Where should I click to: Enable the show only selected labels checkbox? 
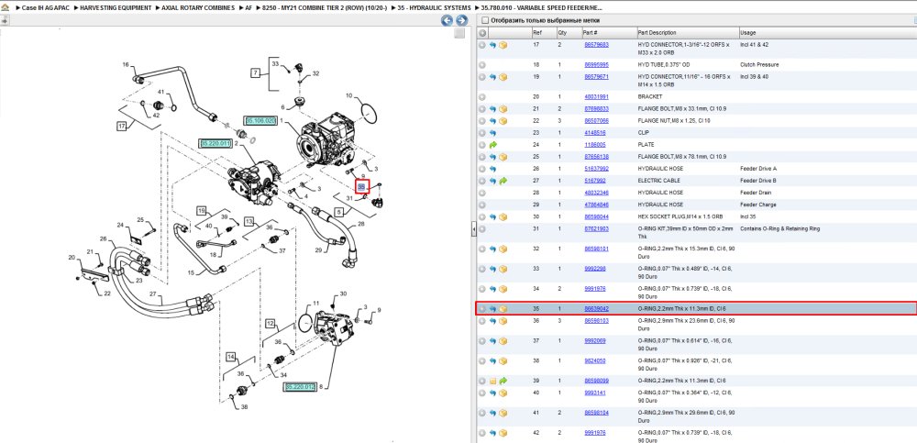[x=484, y=20]
